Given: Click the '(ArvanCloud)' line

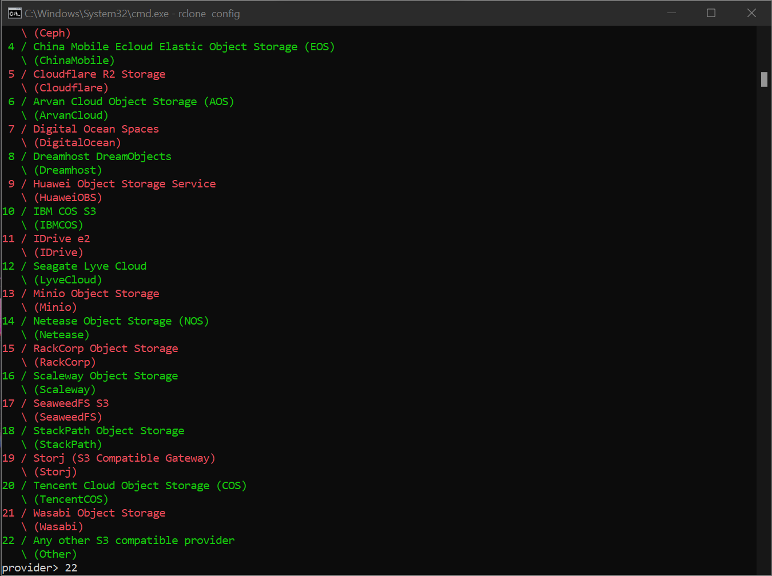Looking at the screenshot, I should click(x=71, y=115).
